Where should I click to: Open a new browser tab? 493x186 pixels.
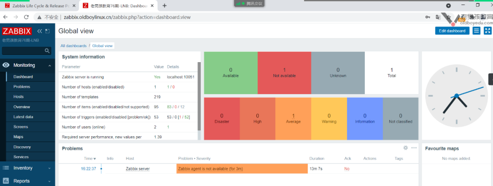164,5
